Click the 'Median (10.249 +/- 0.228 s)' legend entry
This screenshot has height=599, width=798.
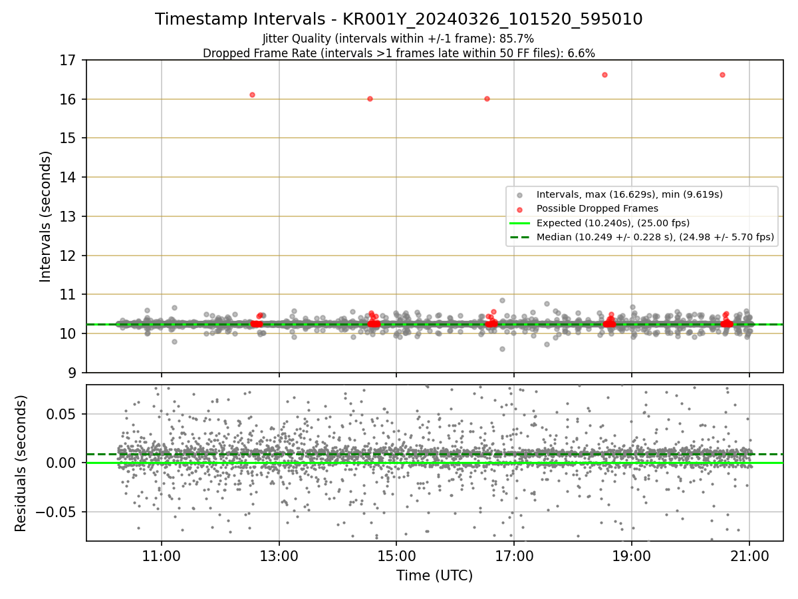point(655,237)
